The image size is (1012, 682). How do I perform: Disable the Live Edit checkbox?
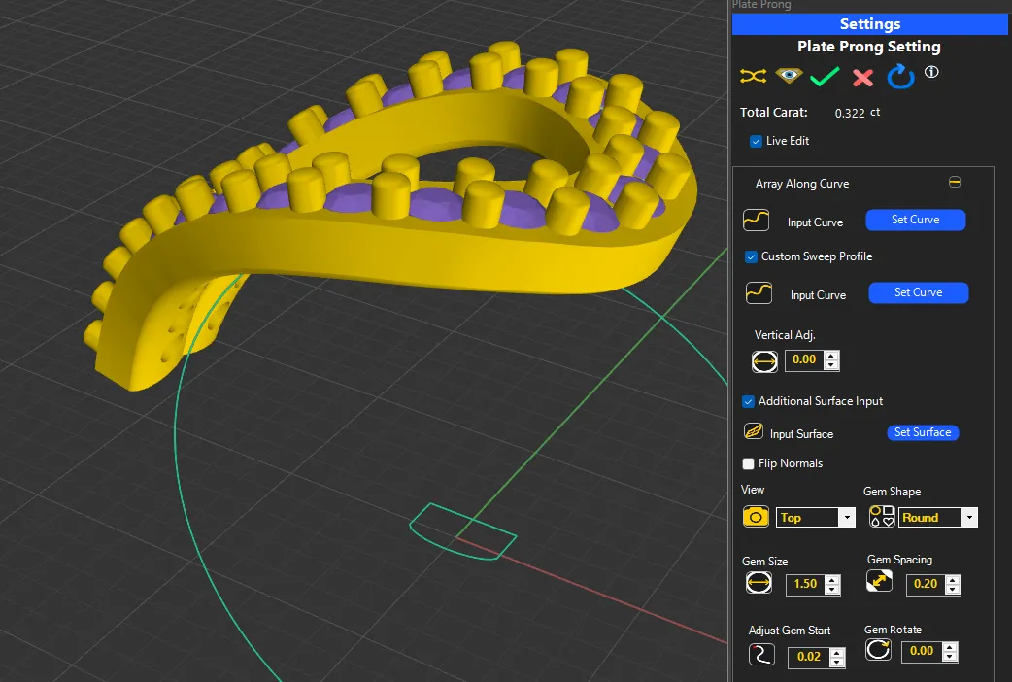click(x=757, y=141)
